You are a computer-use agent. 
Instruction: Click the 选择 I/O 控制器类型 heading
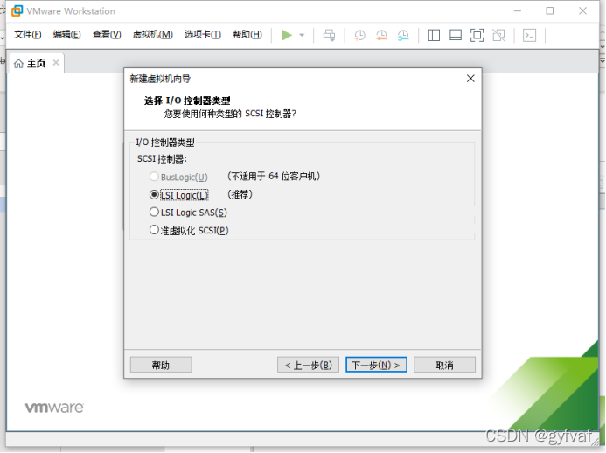187,101
